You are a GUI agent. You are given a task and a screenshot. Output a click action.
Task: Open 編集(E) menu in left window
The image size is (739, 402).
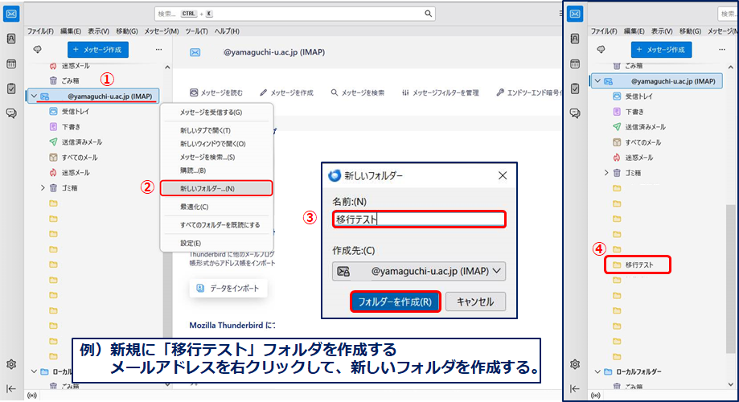pyautogui.click(x=71, y=31)
